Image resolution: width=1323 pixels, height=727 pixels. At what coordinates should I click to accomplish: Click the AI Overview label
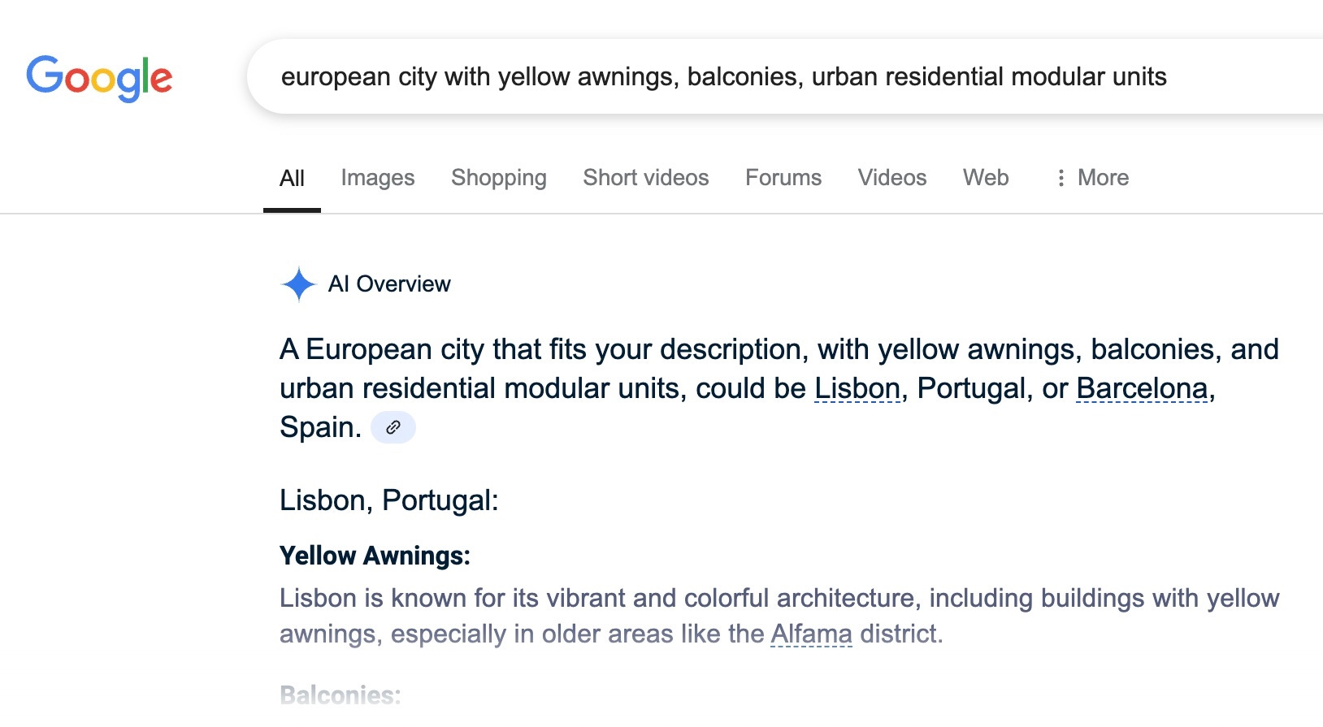389,284
